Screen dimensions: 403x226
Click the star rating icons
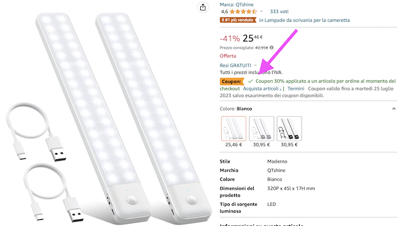pyautogui.click(x=243, y=11)
